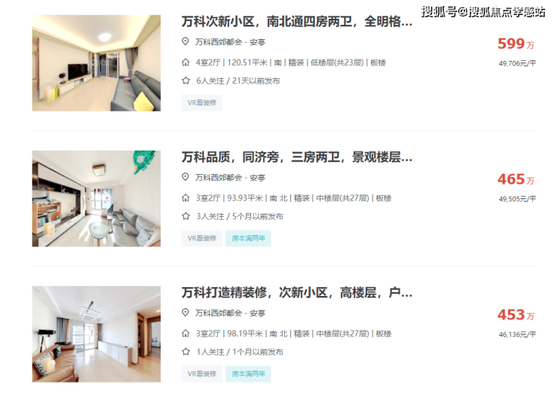The height and width of the screenshot is (400, 558).
Task: Click location pin icon of 453万 listing
Action: [185, 313]
